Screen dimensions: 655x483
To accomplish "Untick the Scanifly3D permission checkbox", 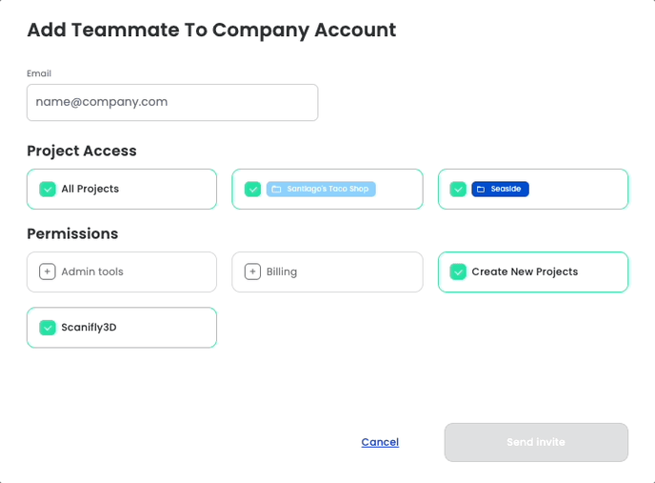I will (48, 328).
